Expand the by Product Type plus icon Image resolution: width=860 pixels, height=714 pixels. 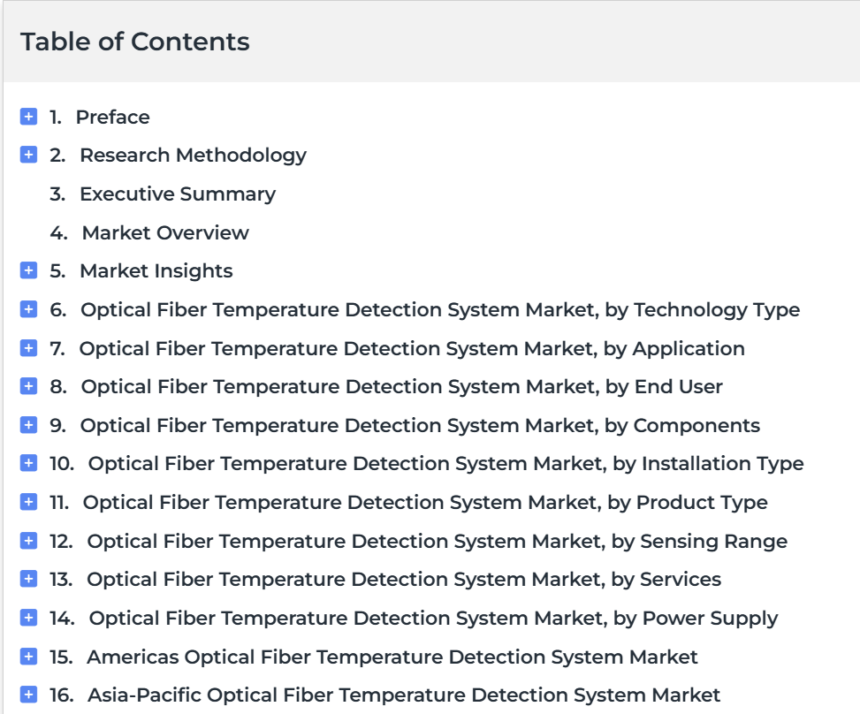coord(28,502)
